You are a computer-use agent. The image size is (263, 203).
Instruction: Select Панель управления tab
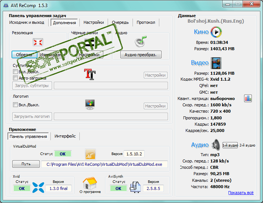(x=28, y=136)
